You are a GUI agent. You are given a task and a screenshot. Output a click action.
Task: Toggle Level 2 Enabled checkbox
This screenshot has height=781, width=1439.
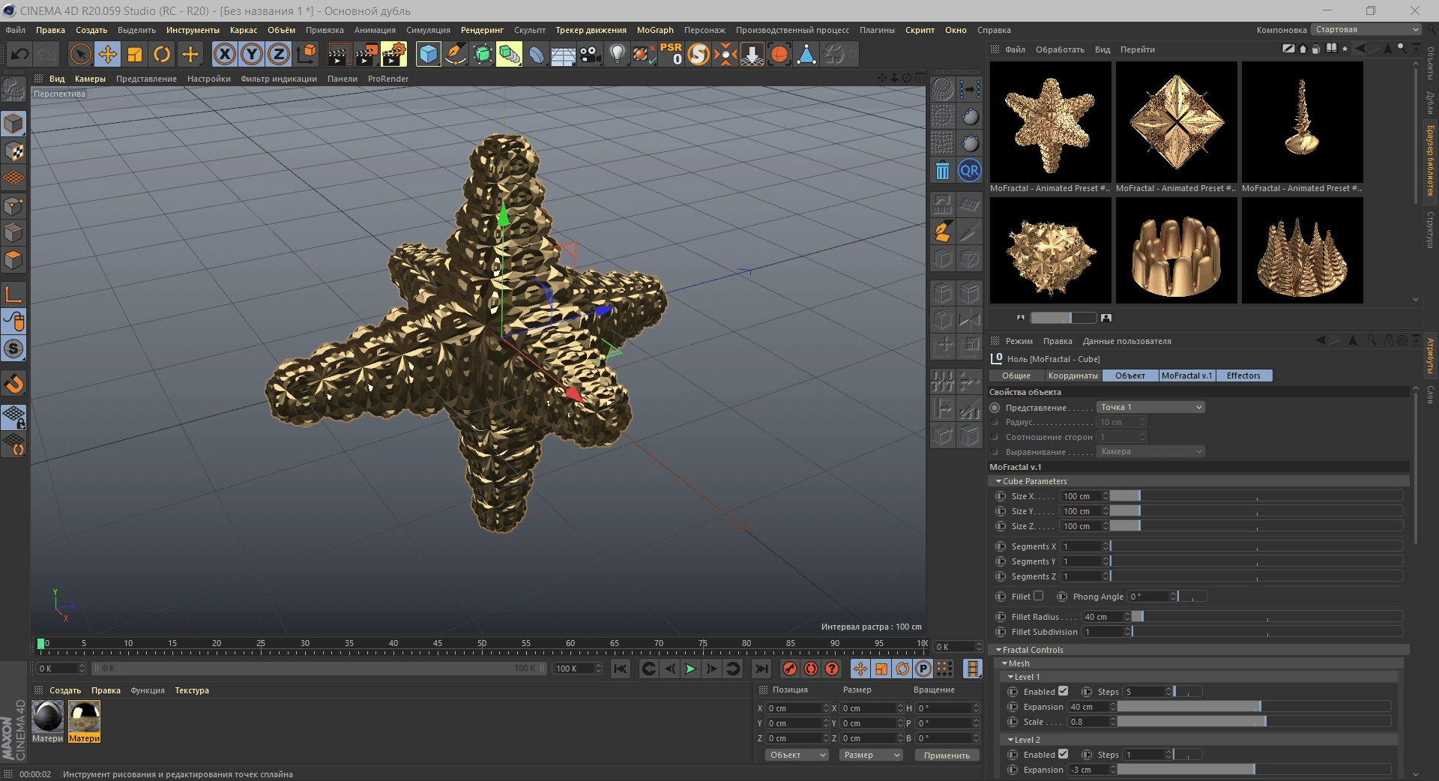coord(1063,754)
